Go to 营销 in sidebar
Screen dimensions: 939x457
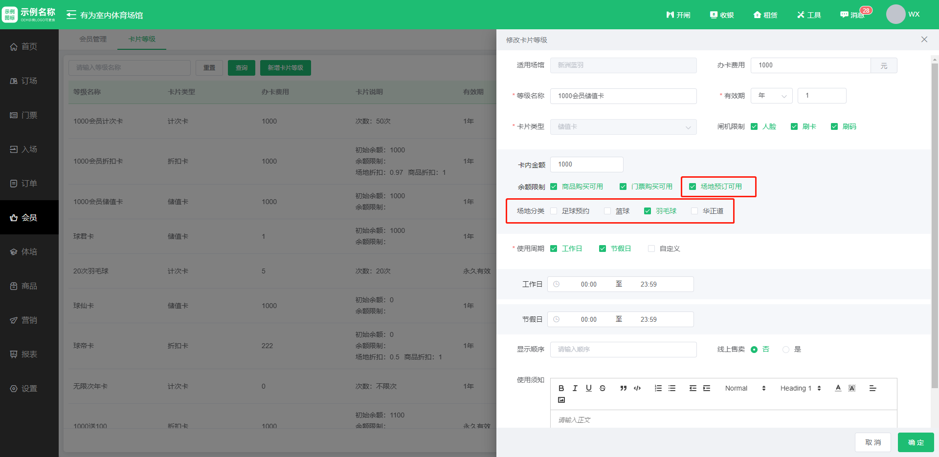29,320
